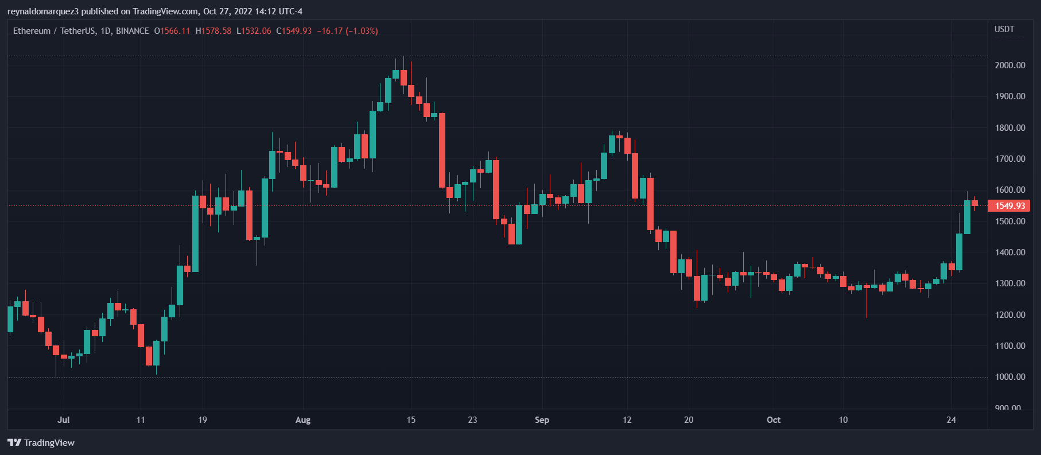Click the USDT currency label

[1004, 29]
